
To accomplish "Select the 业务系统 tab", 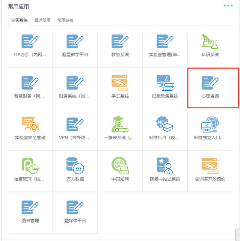I will tap(20, 20).
